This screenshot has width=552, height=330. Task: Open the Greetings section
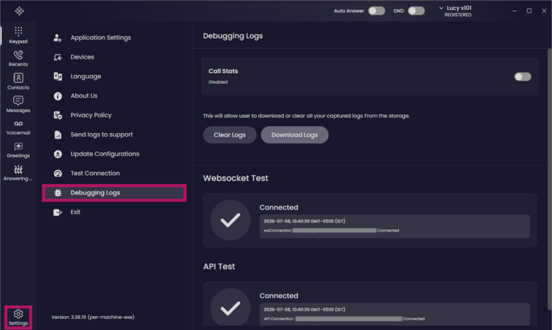click(x=19, y=150)
